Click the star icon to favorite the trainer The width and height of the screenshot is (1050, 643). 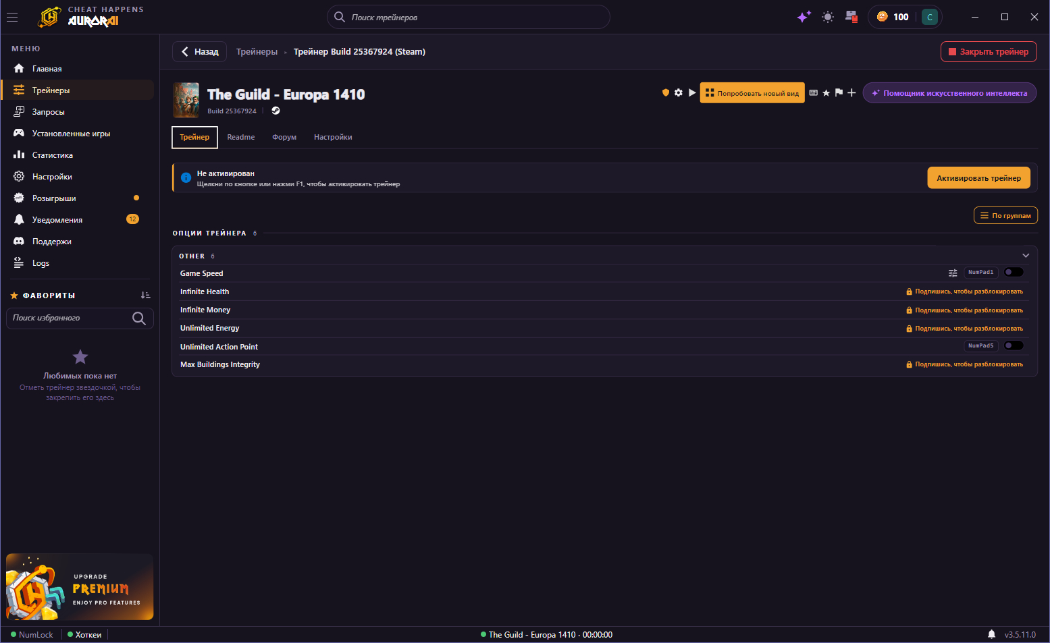(x=826, y=93)
